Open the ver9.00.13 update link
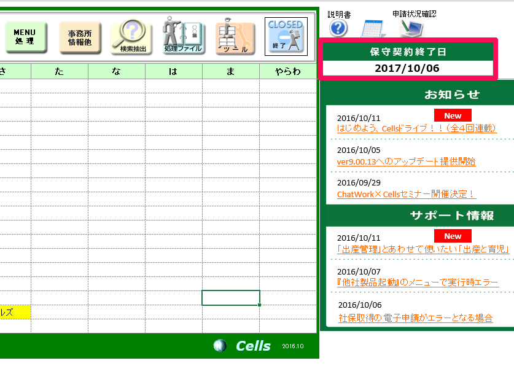514x382 pixels. click(x=406, y=162)
